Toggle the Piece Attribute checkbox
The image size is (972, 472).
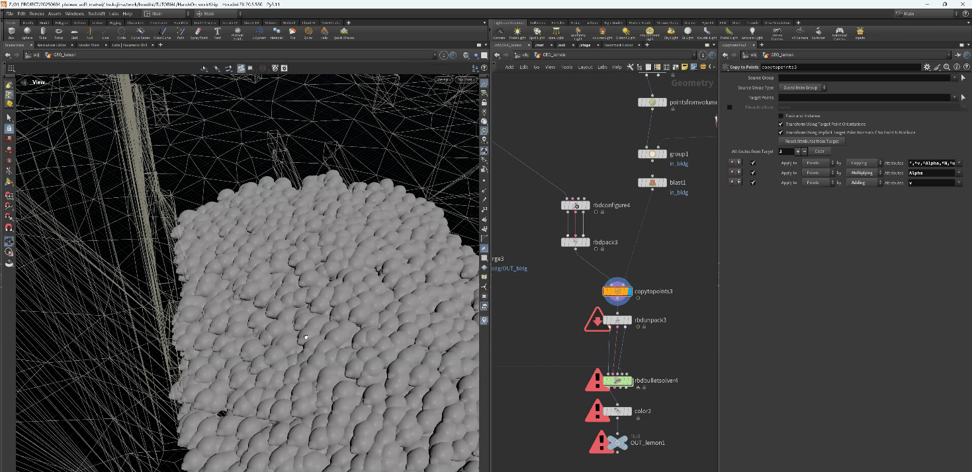click(x=730, y=107)
